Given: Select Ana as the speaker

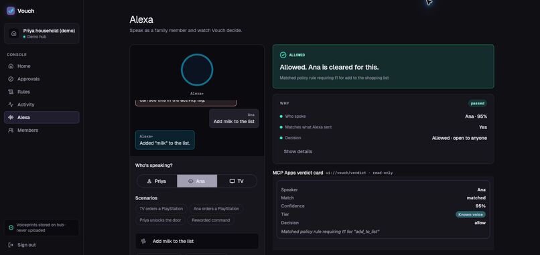Looking at the screenshot, I should (x=197, y=181).
